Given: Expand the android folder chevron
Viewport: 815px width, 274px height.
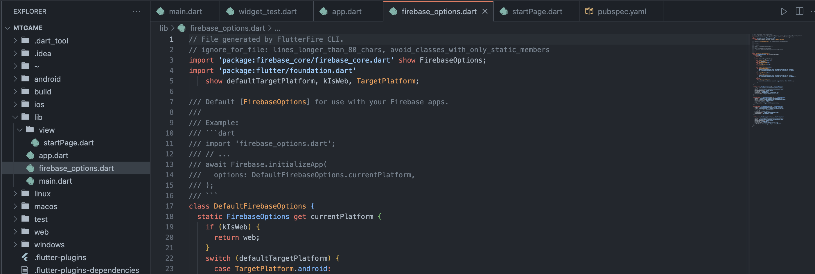Looking at the screenshot, I should [x=15, y=79].
